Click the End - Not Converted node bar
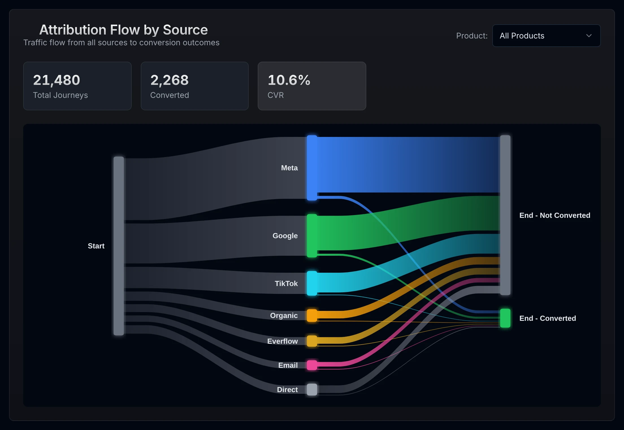Viewport: 624px width, 430px height. (x=505, y=215)
